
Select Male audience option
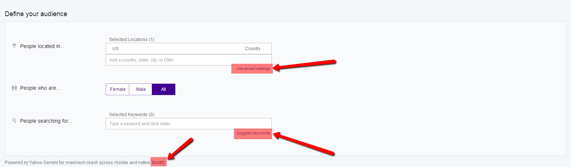[x=141, y=89]
